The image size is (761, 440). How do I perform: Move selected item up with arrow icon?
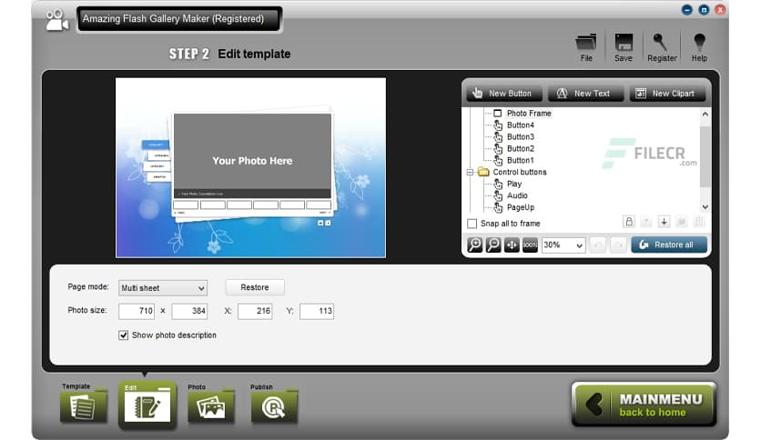pos(646,222)
